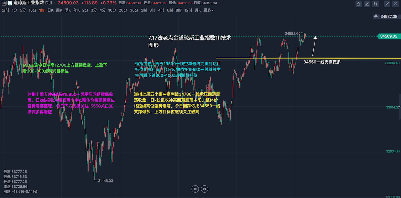The height and width of the screenshot is (198, 401).
Task: Switch to the 分时 timeframe
Action: point(5,10)
